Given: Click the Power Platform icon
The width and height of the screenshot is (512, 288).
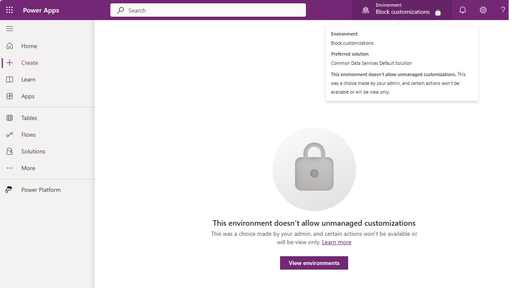Looking at the screenshot, I should 9,189.
